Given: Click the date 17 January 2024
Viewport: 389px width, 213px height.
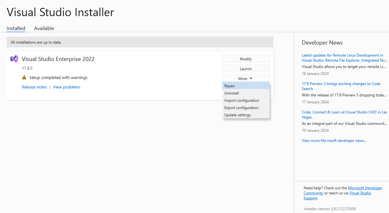Looking at the screenshot, I should 315,102.
